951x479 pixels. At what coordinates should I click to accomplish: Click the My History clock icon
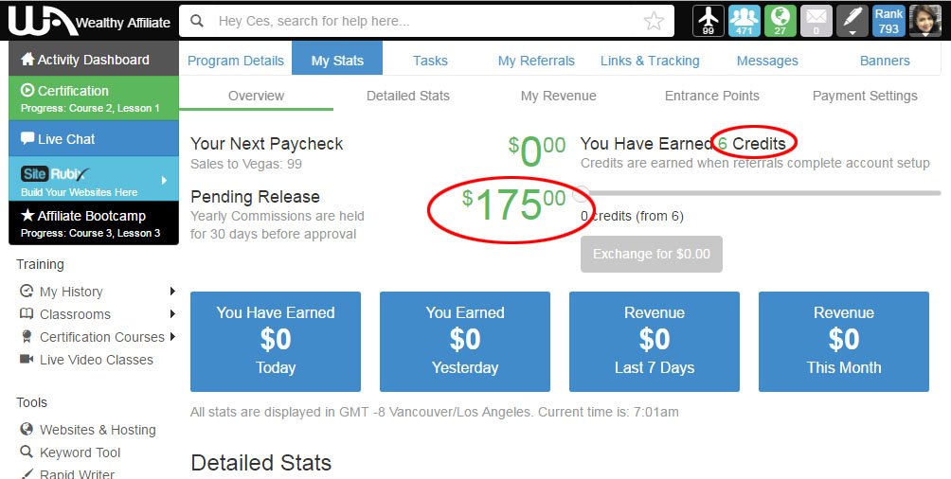point(27,291)
